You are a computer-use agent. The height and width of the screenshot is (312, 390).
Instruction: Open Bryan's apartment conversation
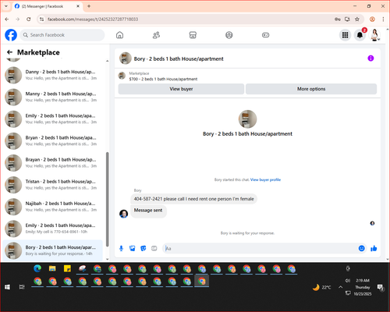52,141
